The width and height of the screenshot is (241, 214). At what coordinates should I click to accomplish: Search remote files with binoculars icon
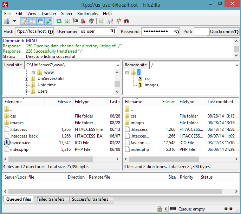click(x=126, y=21)
